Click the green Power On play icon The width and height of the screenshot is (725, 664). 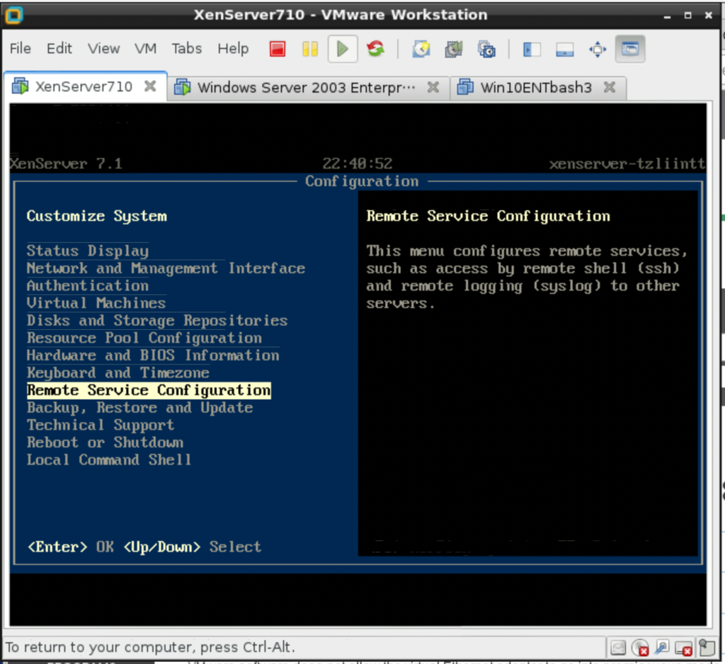[x=343, y=49]
